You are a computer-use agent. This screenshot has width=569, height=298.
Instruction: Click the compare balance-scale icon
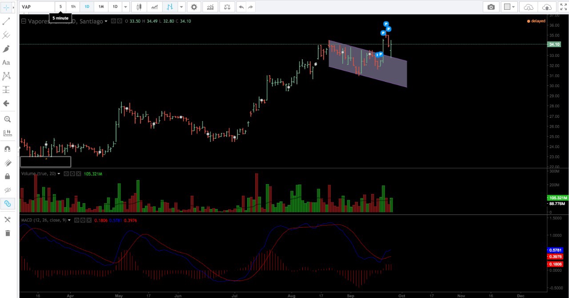tap(227, 7)
